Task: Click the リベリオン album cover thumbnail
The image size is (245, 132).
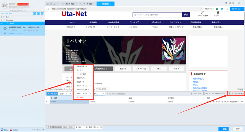Action: coord(173,49)
